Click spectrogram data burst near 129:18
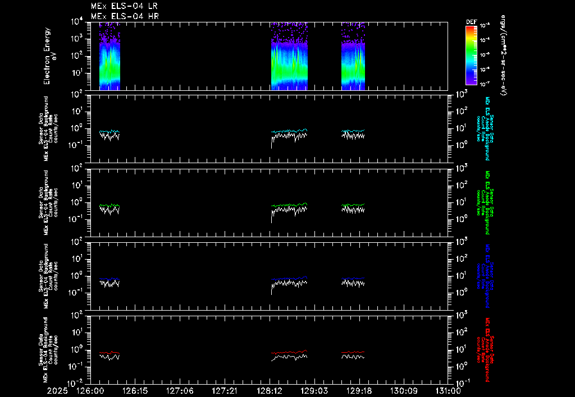 click(353, 56)
